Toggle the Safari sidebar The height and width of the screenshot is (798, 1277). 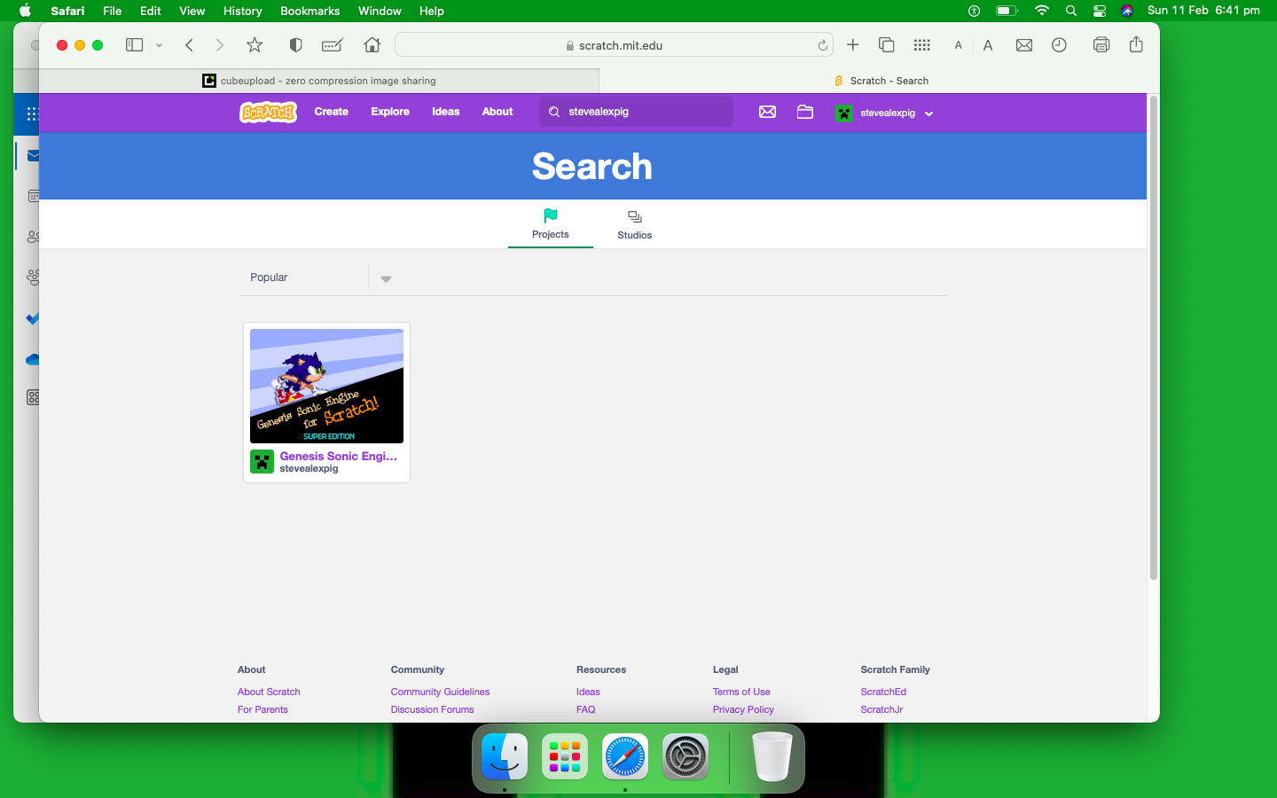(x=134, y=44)
